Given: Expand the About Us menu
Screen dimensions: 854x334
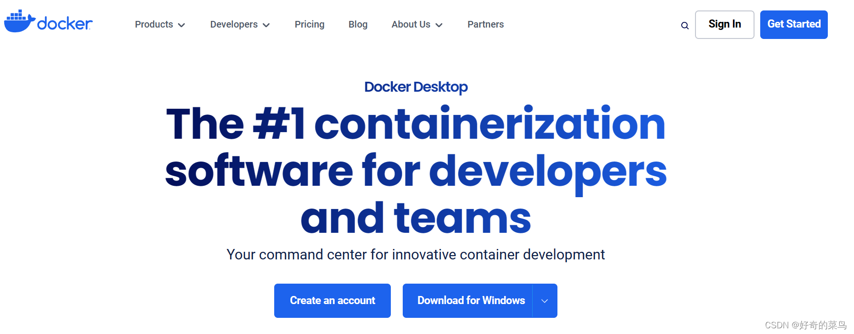Looking at the screenshot, I should (417, 25).
